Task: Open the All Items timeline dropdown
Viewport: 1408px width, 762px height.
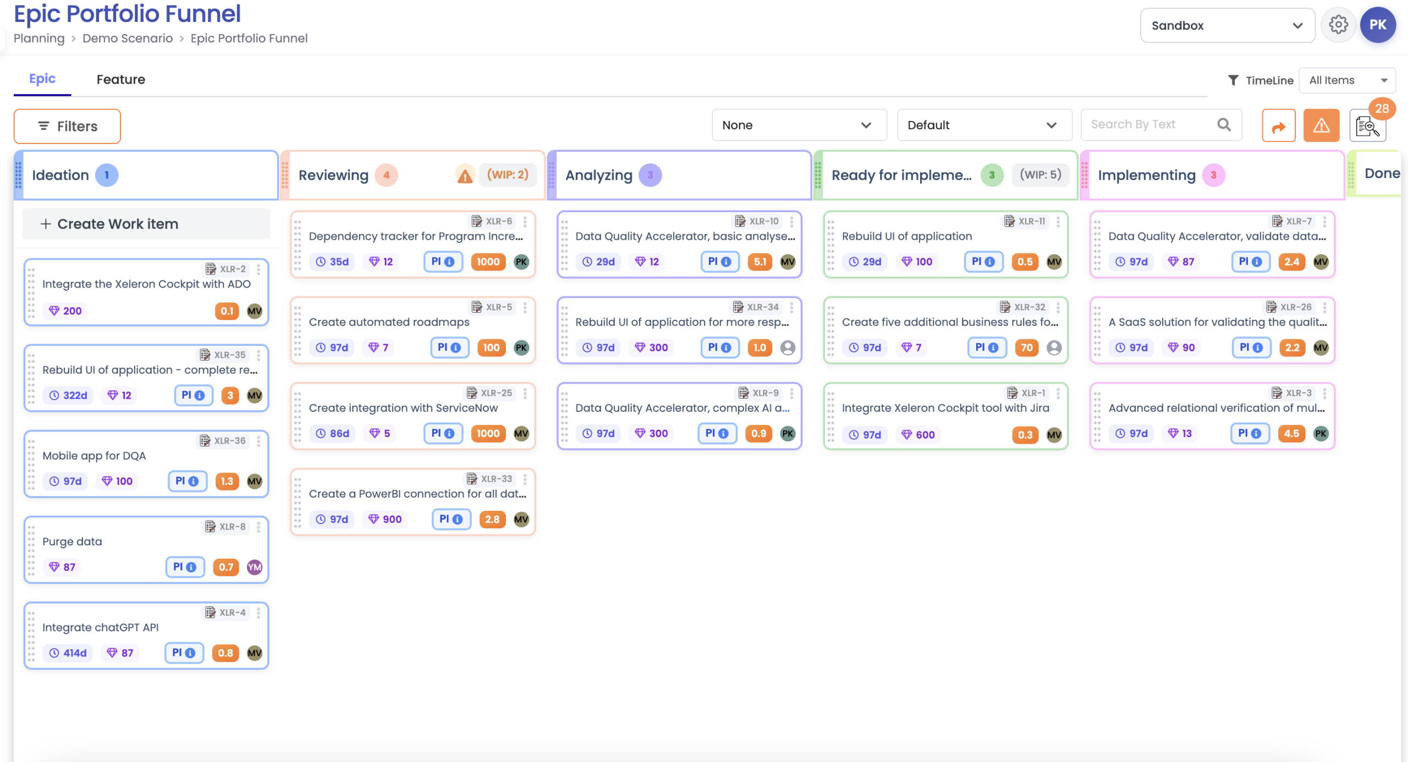Action: (x=1346, y=80)
